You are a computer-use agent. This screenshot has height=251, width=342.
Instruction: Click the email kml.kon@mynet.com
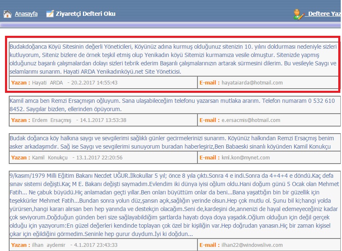(x=245, y=158)
